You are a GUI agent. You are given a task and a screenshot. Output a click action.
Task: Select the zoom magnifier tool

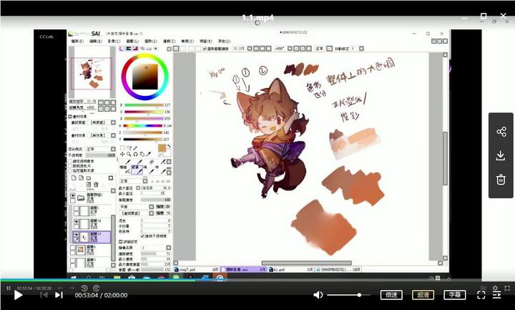click(x=129, y=154)
